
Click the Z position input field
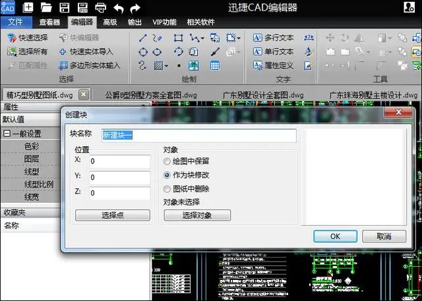tap(120, 193)
